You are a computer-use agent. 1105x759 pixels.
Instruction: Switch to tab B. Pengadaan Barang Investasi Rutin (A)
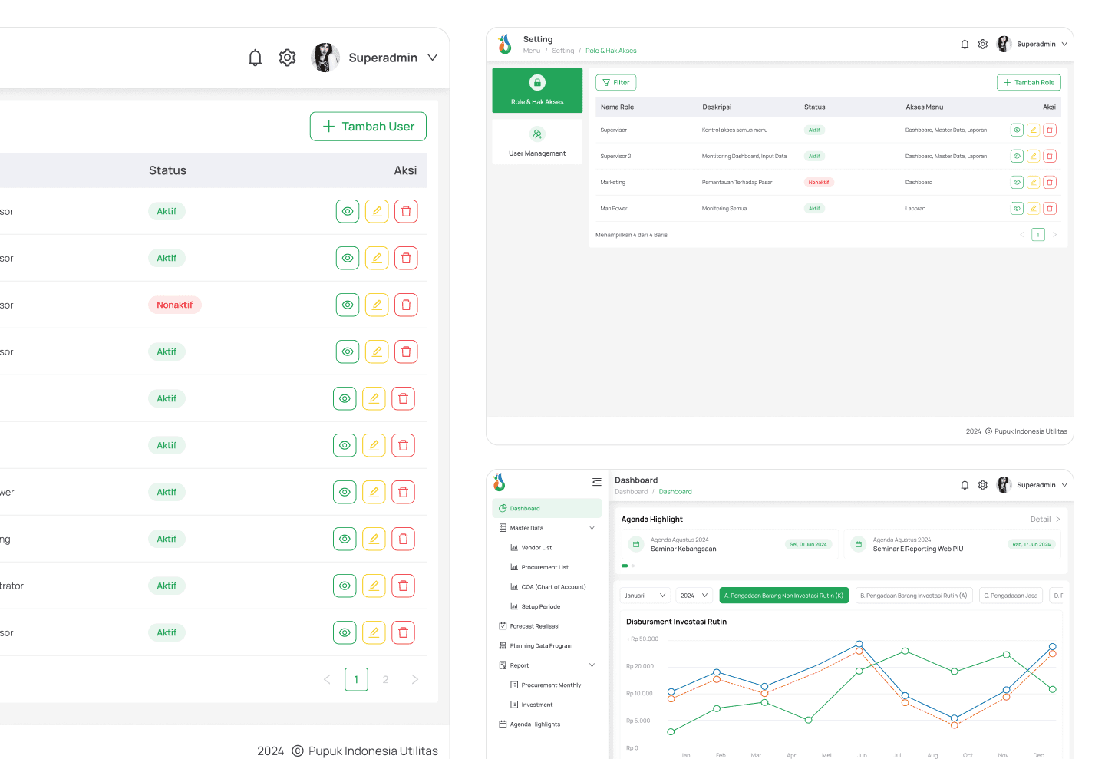coord(914,595)
